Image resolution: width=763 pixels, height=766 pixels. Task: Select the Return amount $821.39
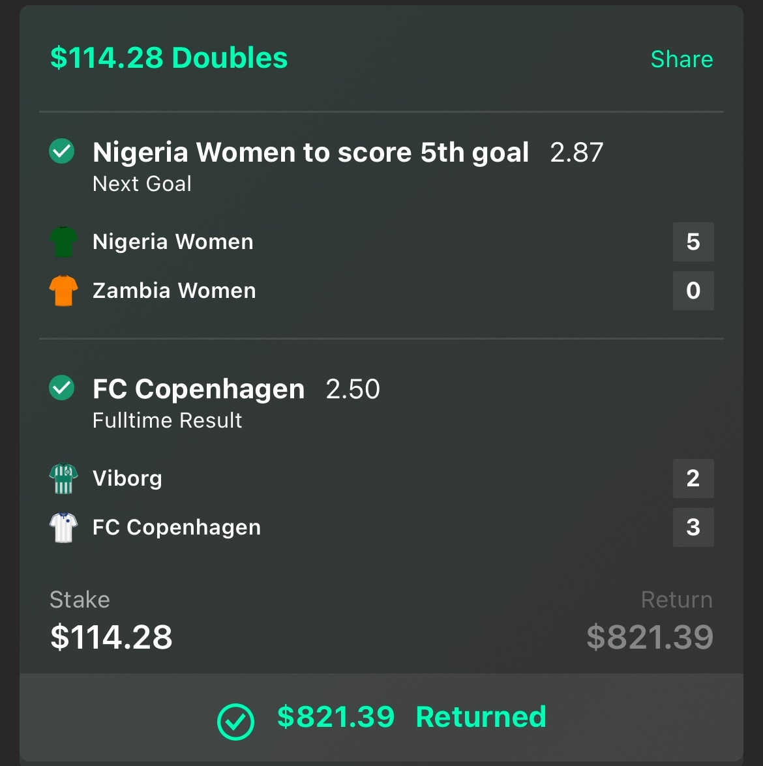pos(650,637)
